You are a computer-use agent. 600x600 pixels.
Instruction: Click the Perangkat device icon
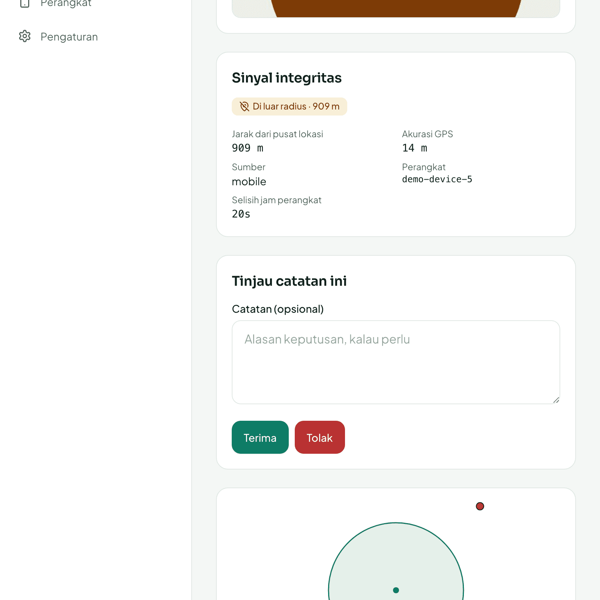click(25, 4)
